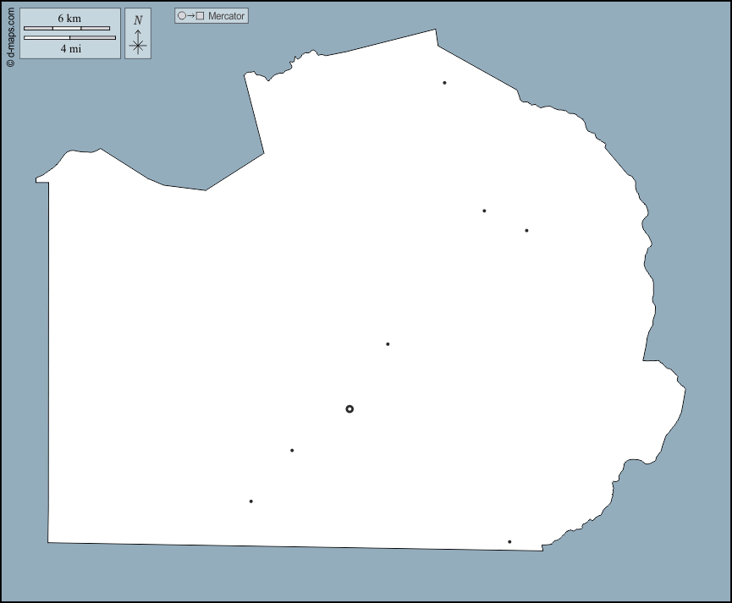
Task: Click the Mercator projection label
Action: point(226,16)
